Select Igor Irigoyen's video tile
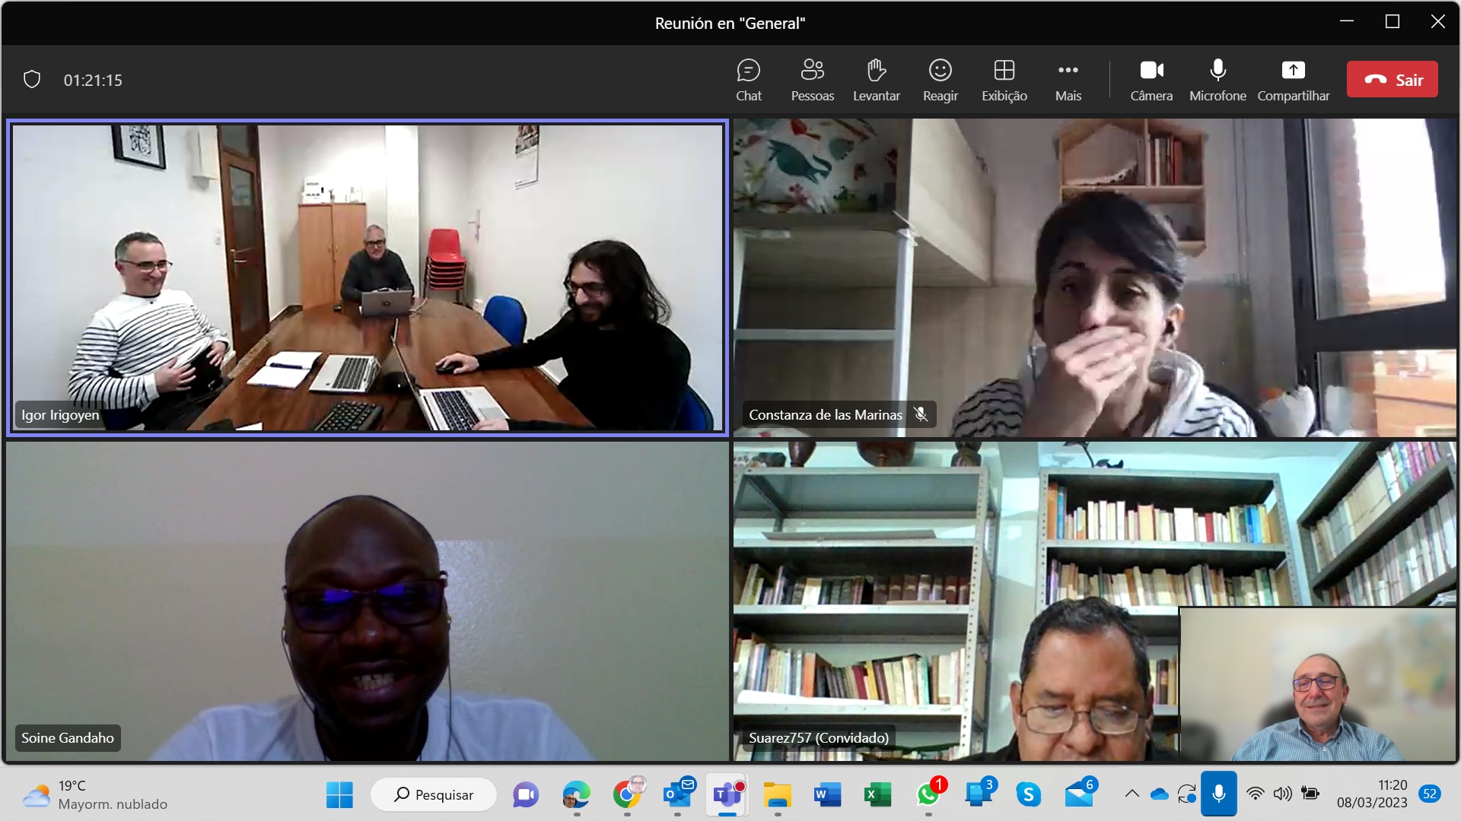 368,277
